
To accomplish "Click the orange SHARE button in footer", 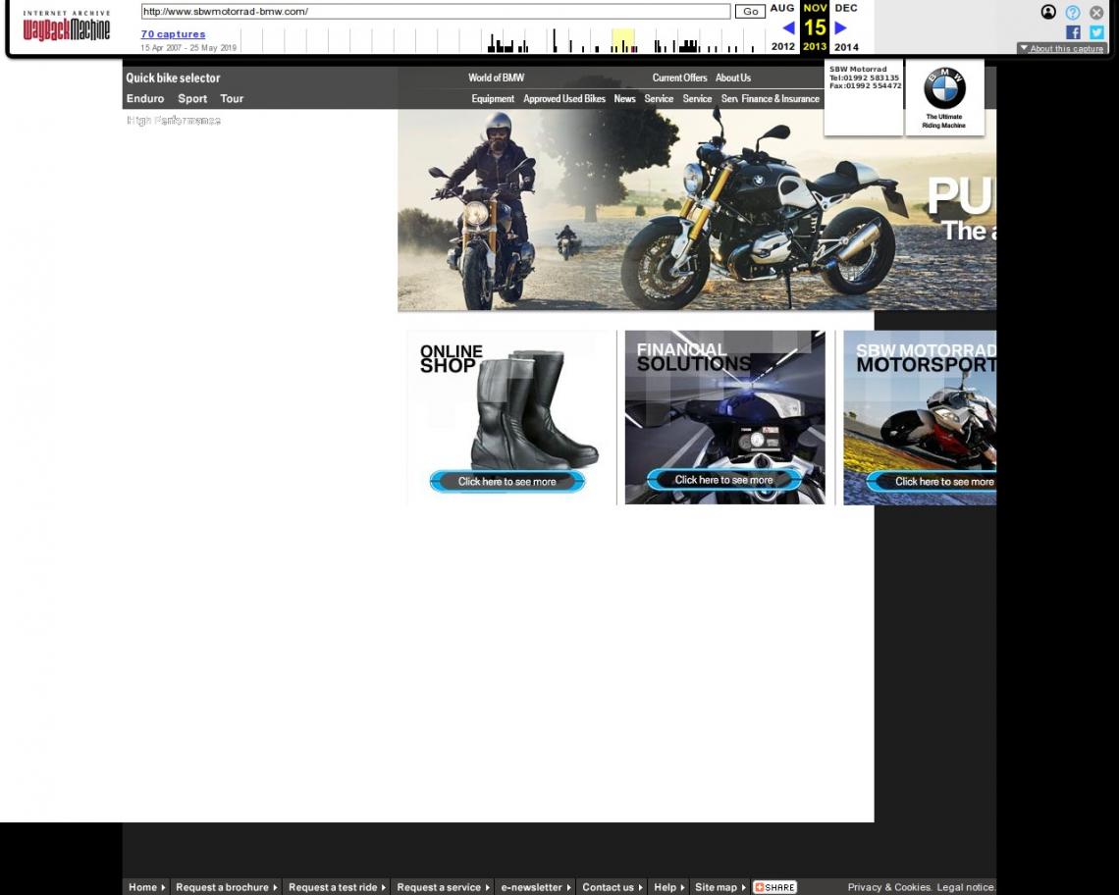I will coord(774,887).
